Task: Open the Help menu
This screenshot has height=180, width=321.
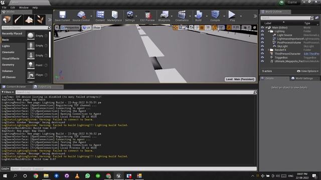Action: tap(35, 7)
